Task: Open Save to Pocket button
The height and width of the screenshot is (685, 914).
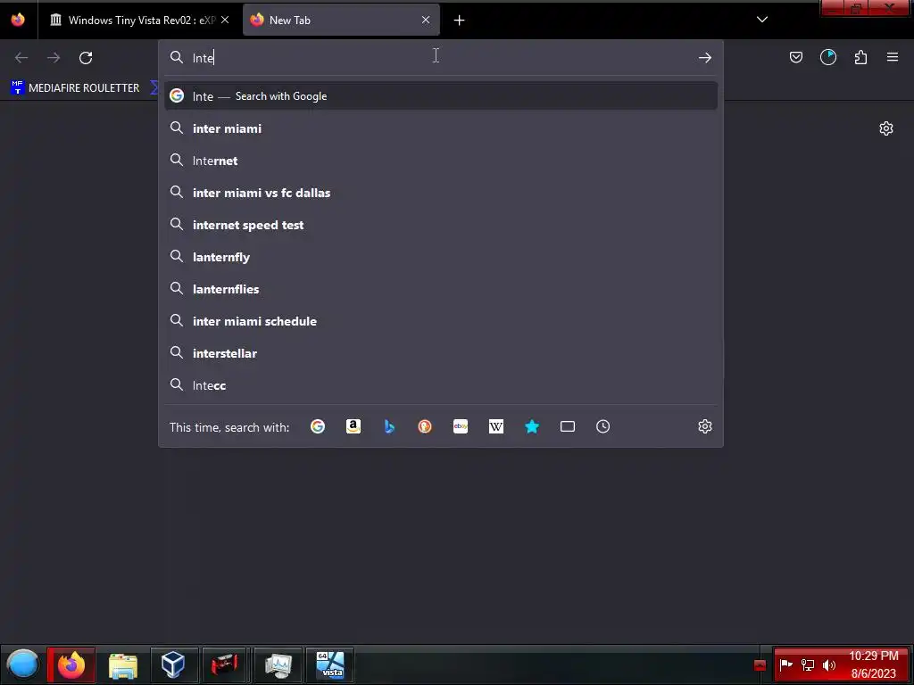Action: 796,57
